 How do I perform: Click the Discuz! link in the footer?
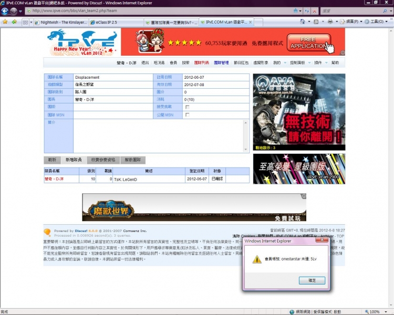(81, 231)
